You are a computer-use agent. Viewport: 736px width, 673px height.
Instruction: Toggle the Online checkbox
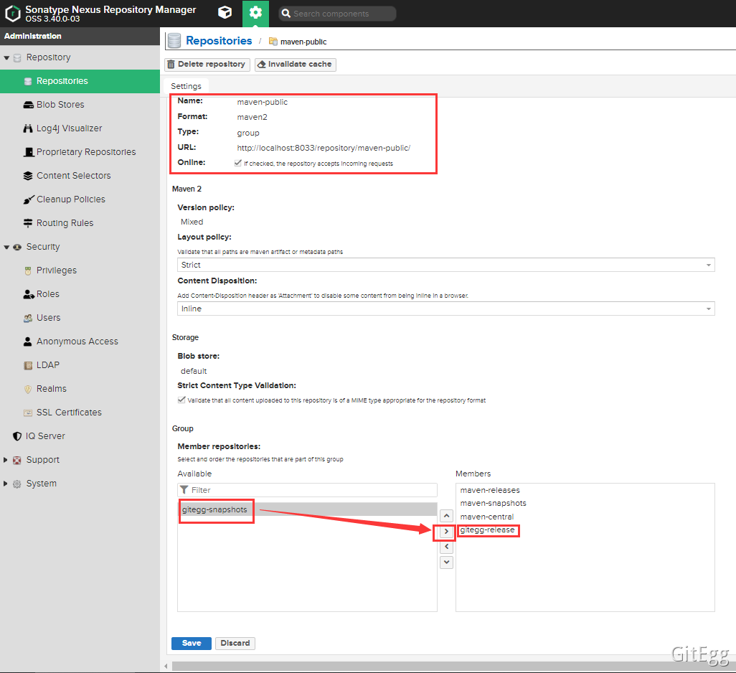[x=238, y=163]
